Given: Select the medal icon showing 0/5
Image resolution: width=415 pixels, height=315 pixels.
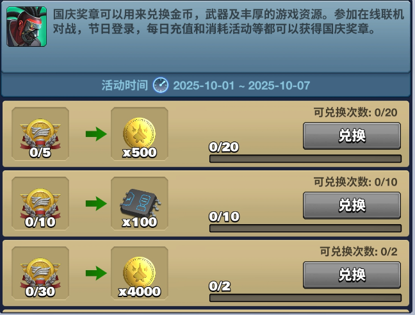Looking at the screenshot, I should [x=40, y=134].
